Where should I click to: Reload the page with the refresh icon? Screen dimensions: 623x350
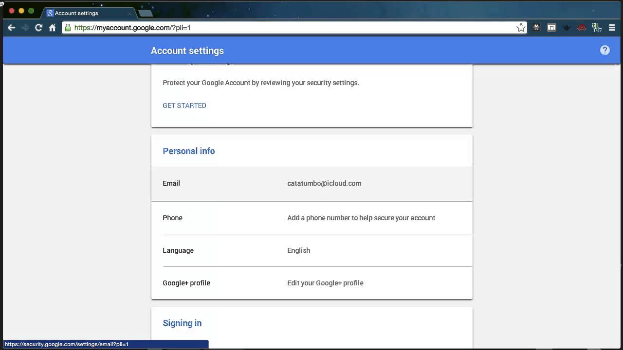38,28
